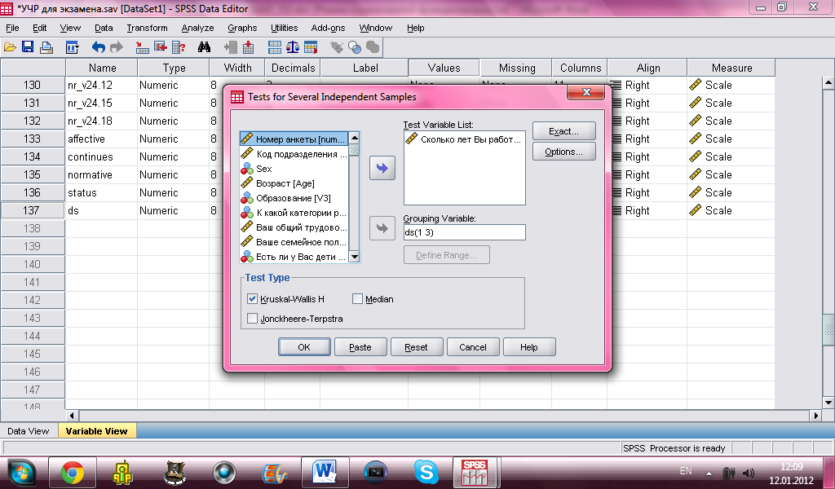835x489 pixels.
Task: Select 'Sex' in the variable list
Action: (x=294, y=169)
